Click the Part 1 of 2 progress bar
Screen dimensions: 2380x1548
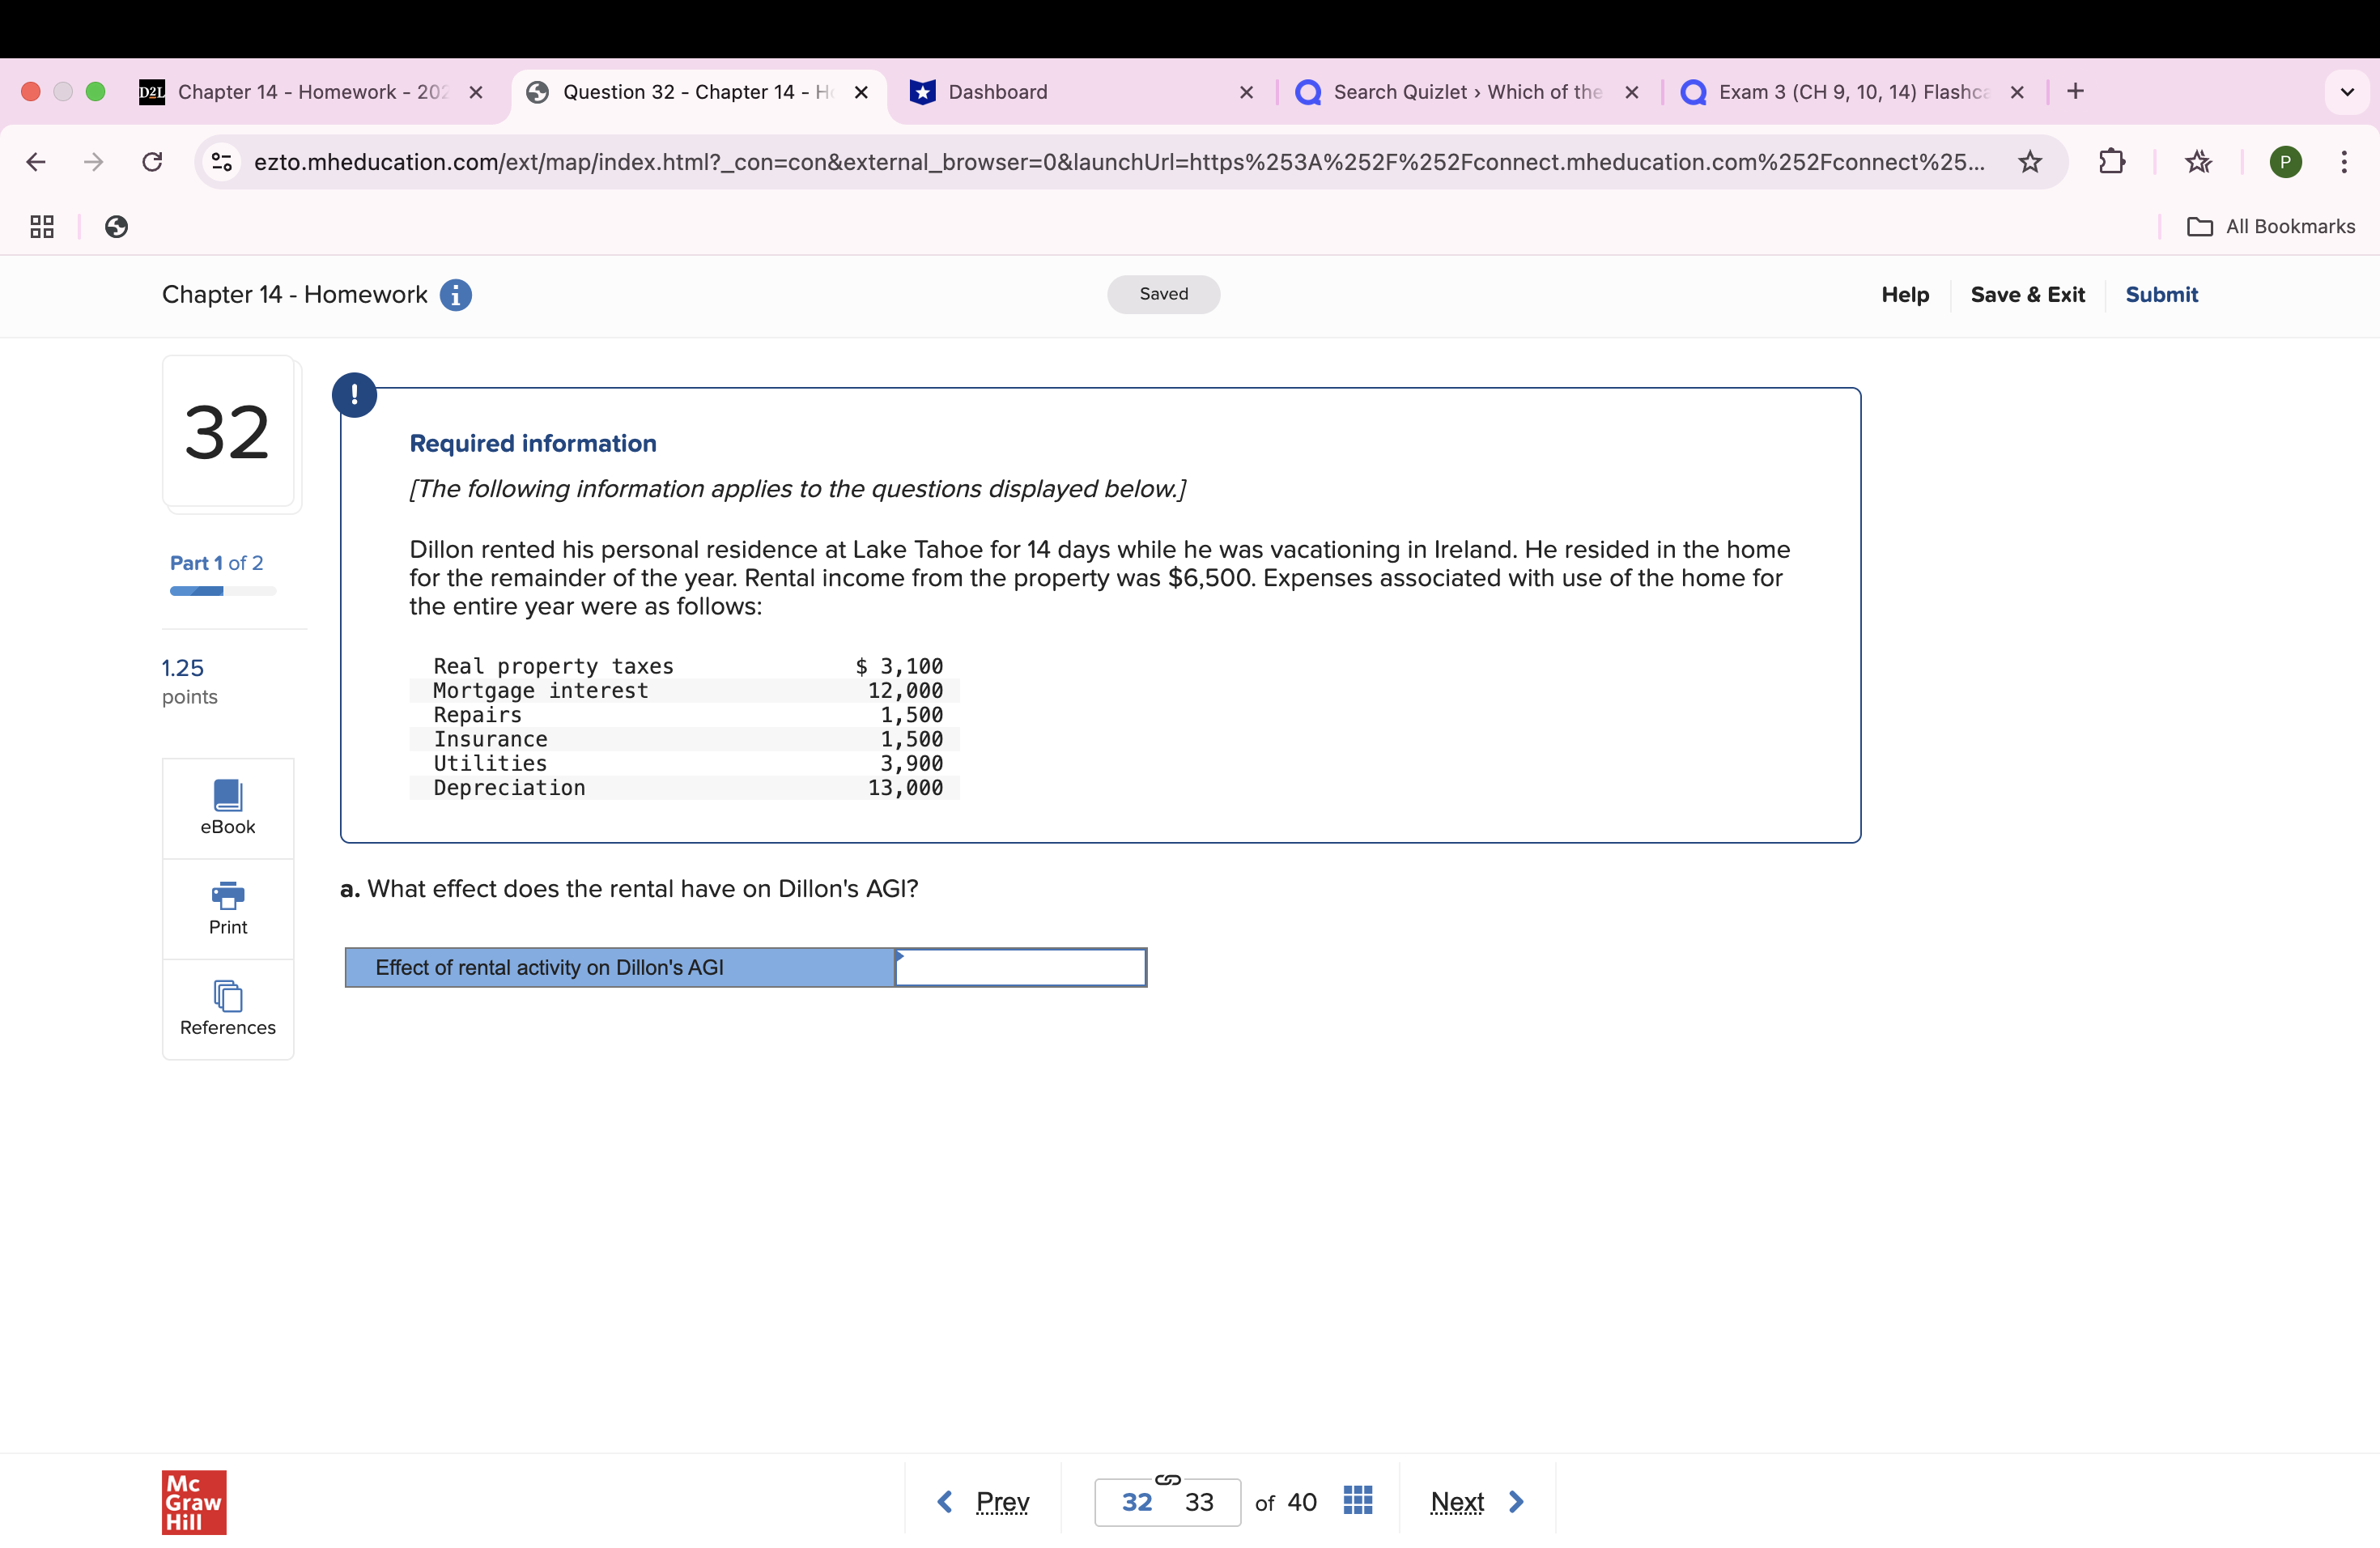pos(221,591)
